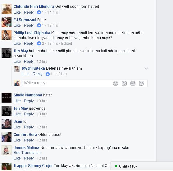173x171 pixels.
Task: Show edit history via Edited label
Action: [x=66, y=44]
